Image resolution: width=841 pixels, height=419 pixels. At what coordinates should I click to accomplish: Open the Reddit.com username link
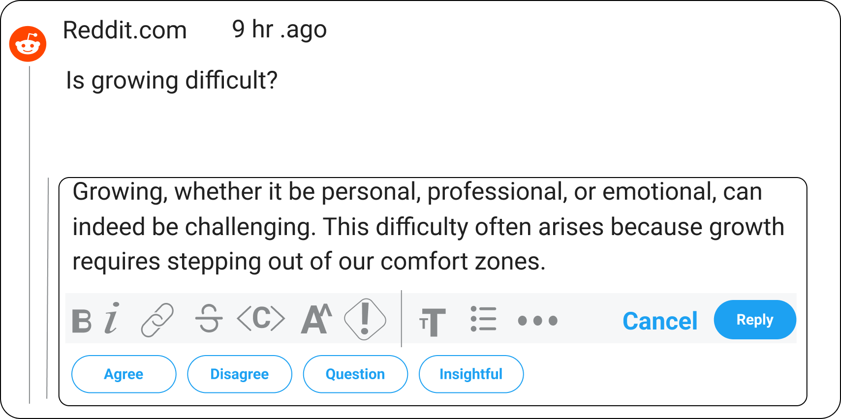point(125,30)
